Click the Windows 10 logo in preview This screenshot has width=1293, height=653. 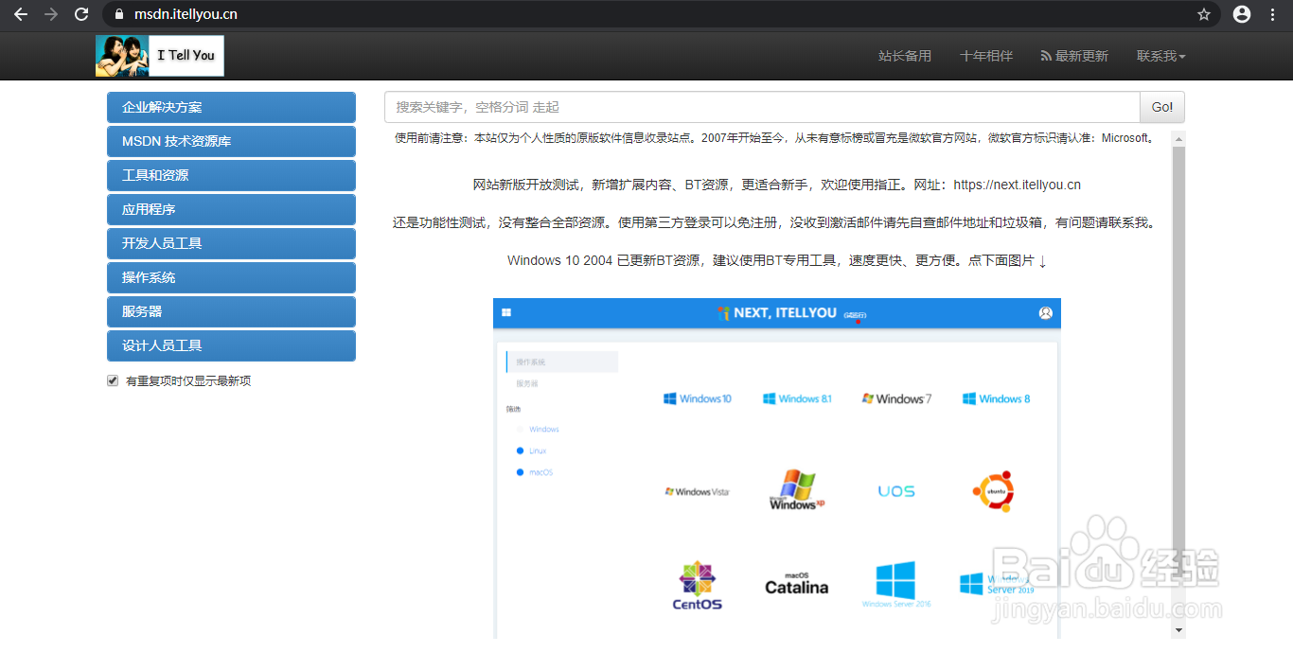[x=698, y=398]
